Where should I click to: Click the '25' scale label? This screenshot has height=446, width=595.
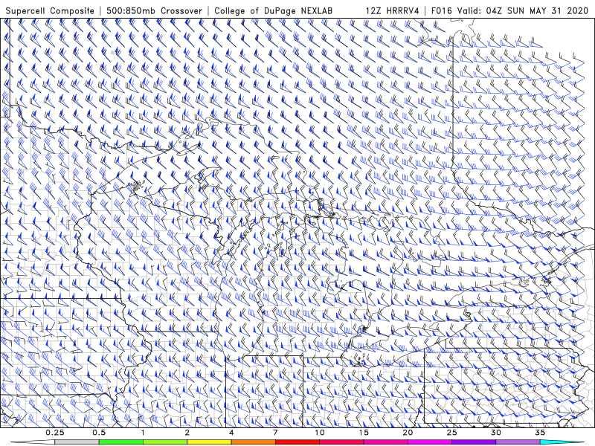[452, 433]
